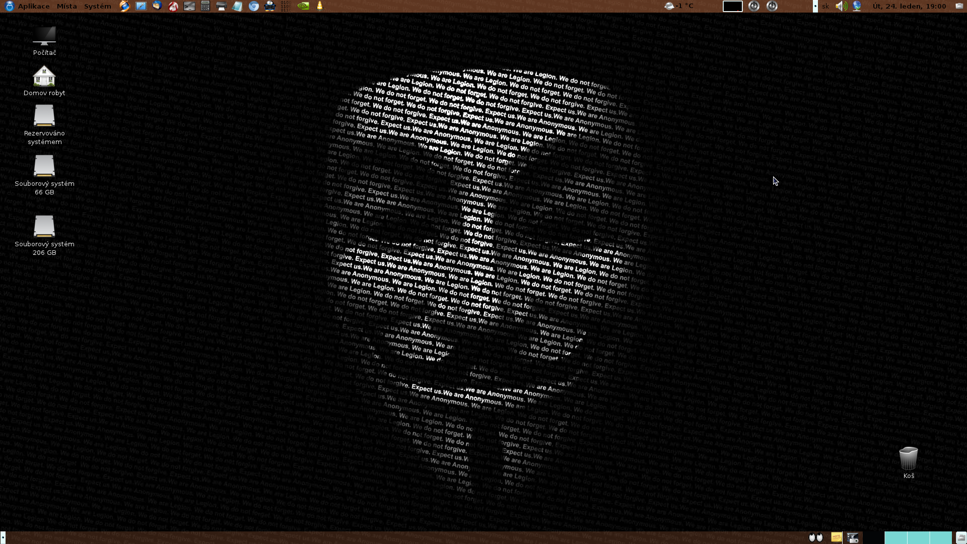Screen dimensions: 967x544
Task: Open the terminal launcher icon
Action: (x=189, y=6)
